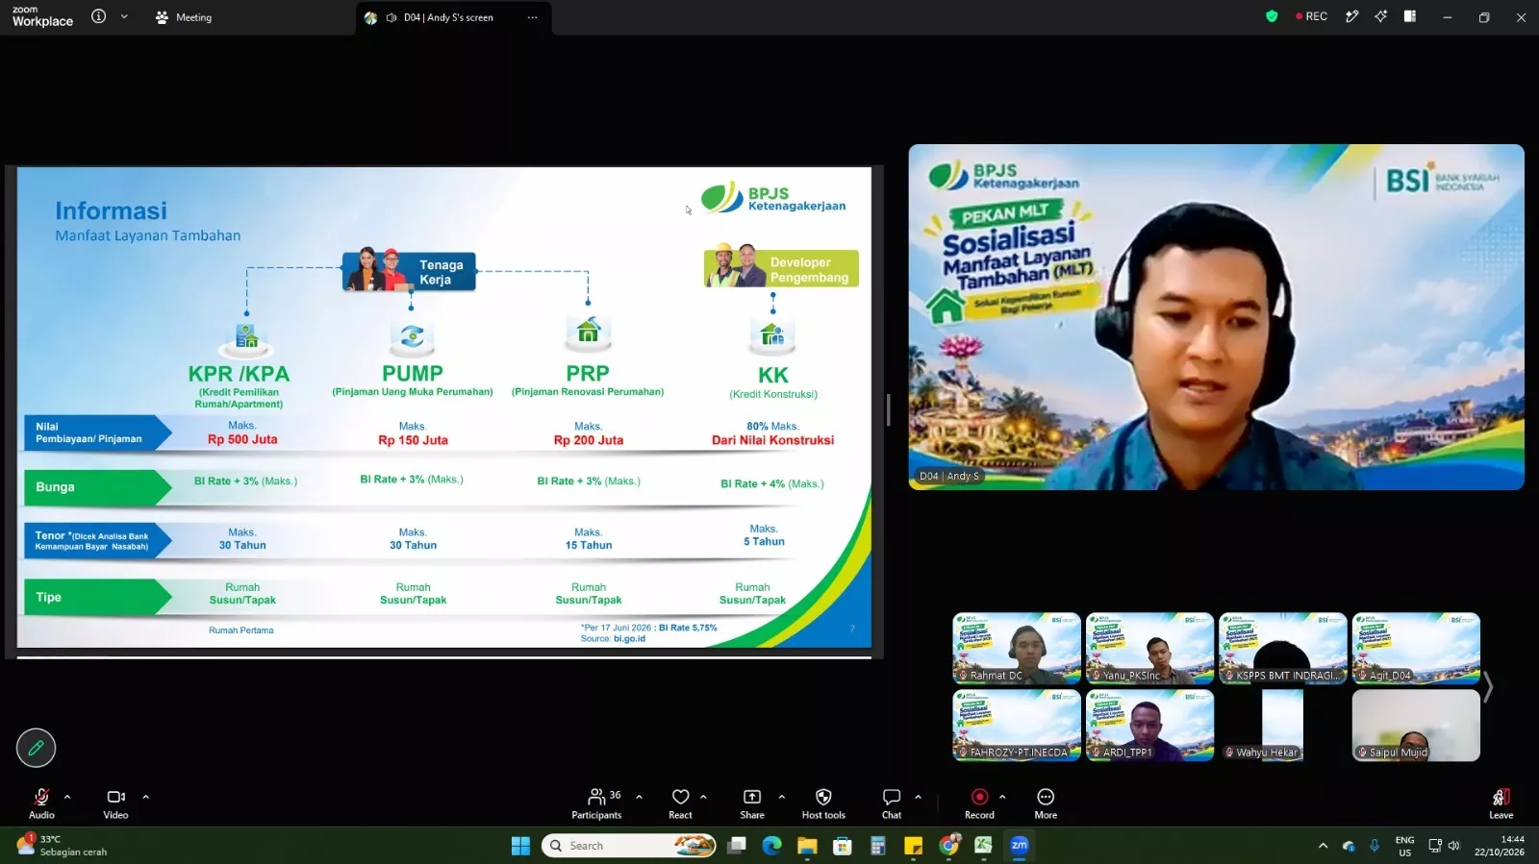Open Host tools
Screen dimensions: 1539x864
pyautogui.click(x=823, y=803)
